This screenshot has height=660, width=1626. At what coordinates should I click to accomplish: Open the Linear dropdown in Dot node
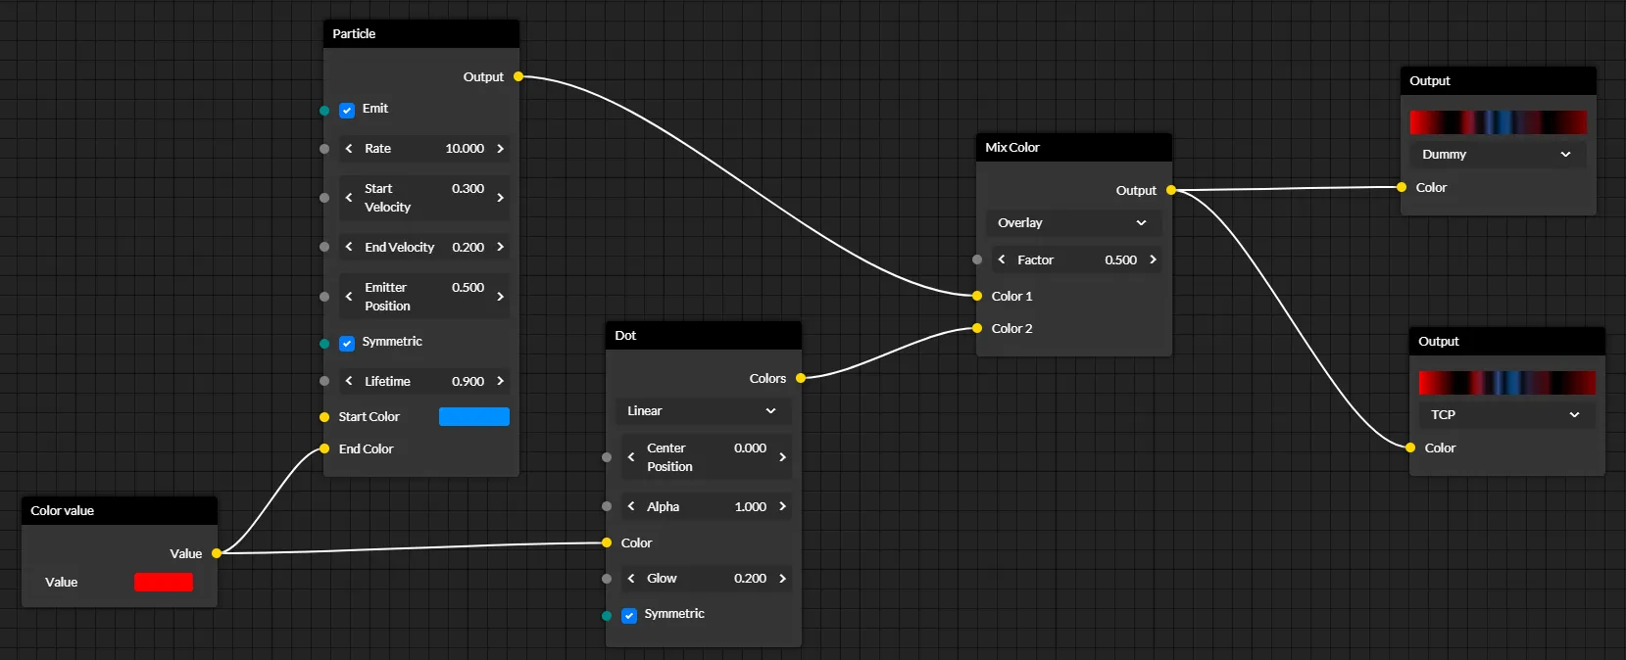click(x=704, y=410)
